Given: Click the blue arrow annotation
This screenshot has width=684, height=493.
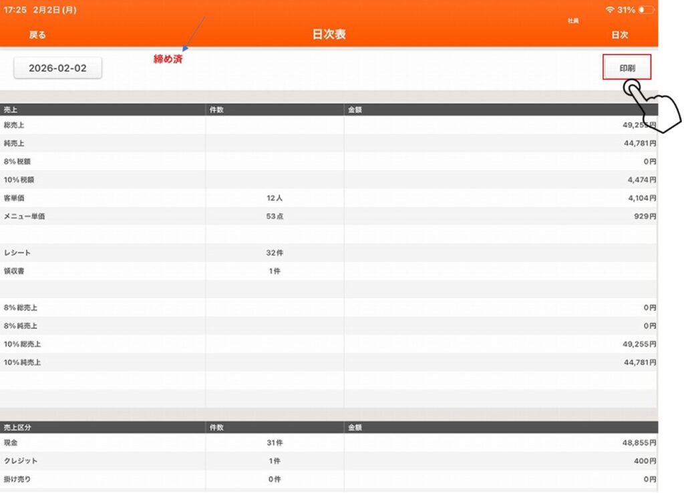Looking at the screenshot, I should coord(194,33).
